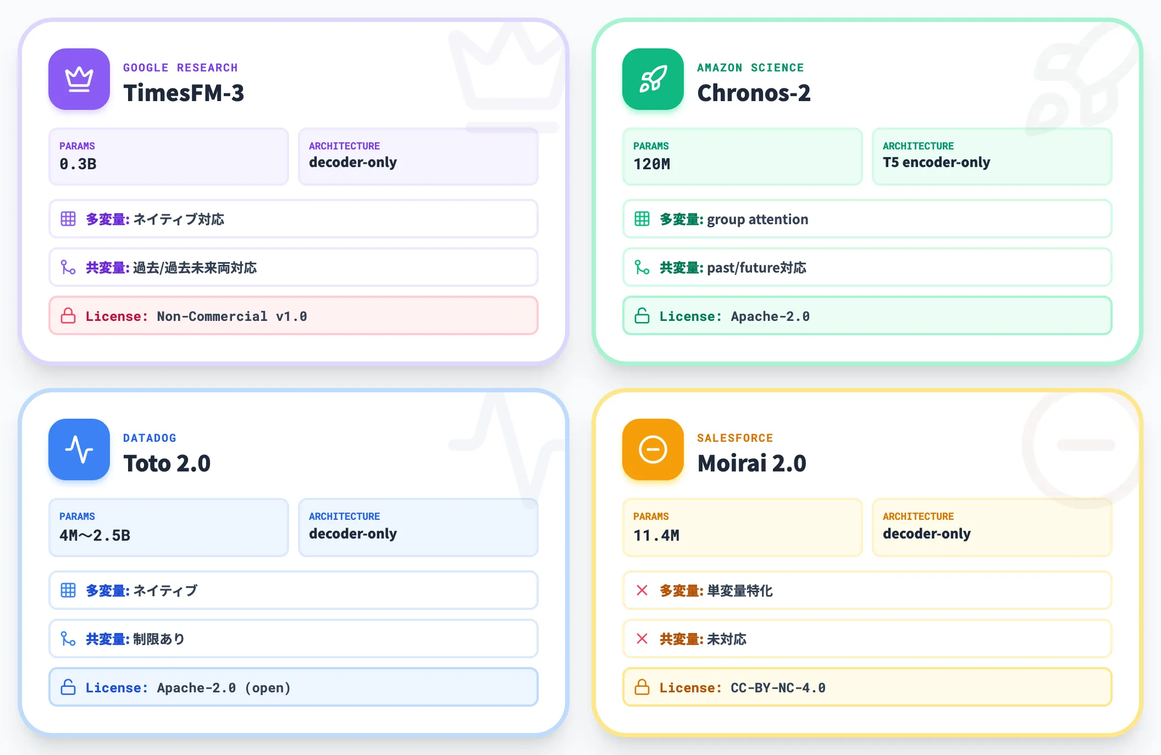Click the ARCHITECTURE label in Toto 2.0 card
Screen dimensions: 1161x755
pyautogui.click(x=344, y=517)
